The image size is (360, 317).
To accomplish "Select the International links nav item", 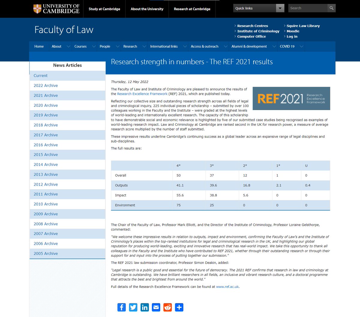I will tap(164, 46).
